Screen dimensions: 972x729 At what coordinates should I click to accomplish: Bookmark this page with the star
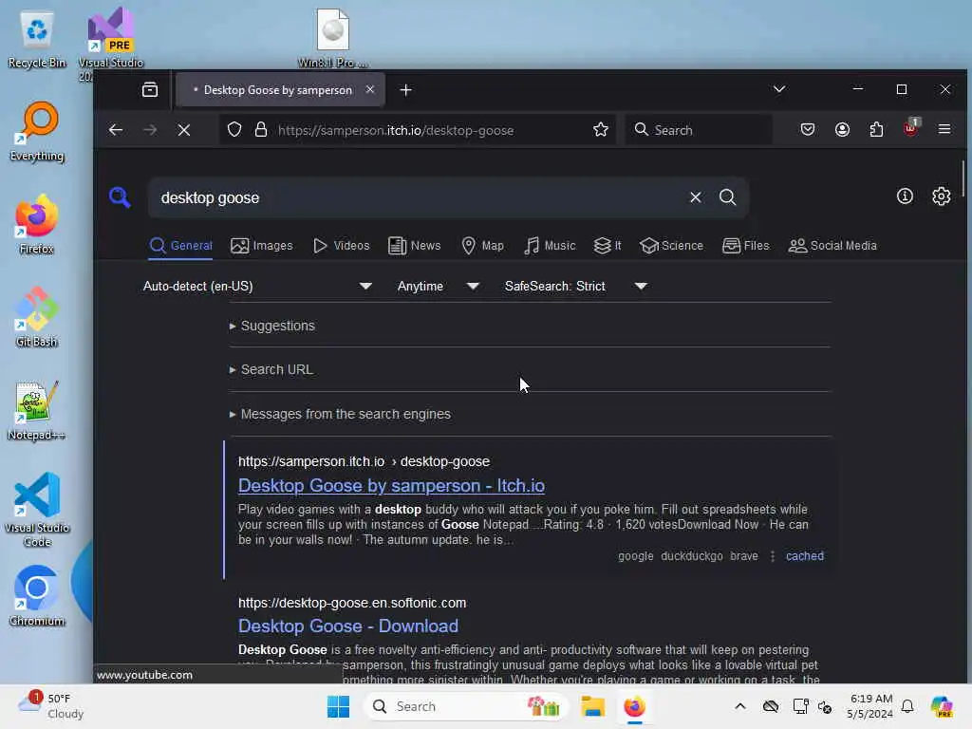pos(600,129)
